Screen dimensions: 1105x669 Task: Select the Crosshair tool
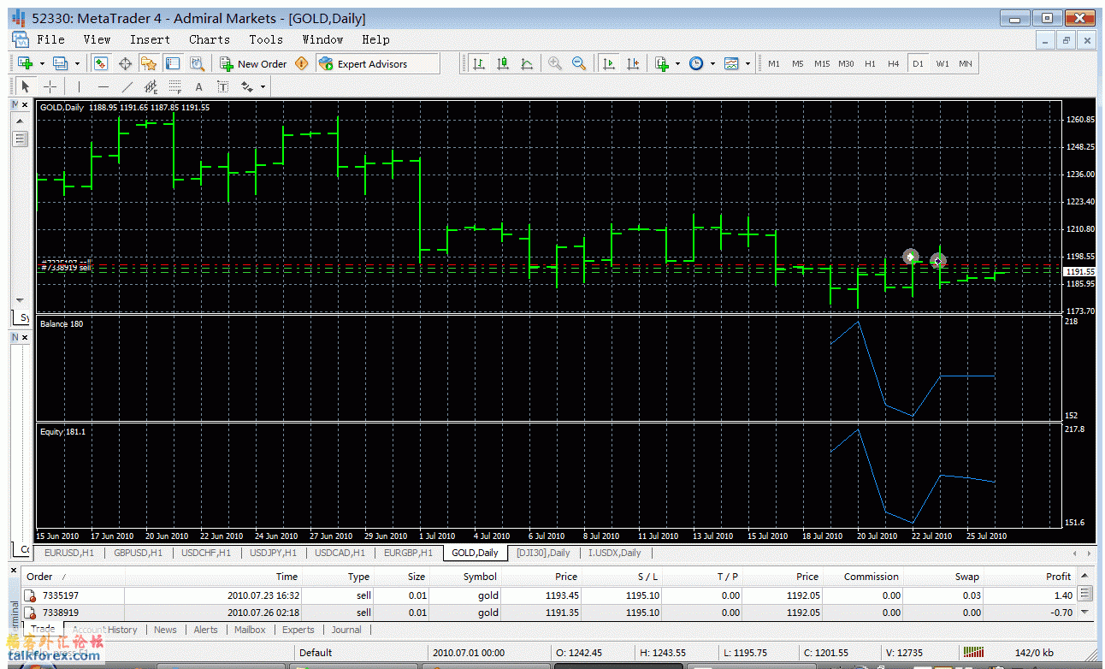click(50, 86)
